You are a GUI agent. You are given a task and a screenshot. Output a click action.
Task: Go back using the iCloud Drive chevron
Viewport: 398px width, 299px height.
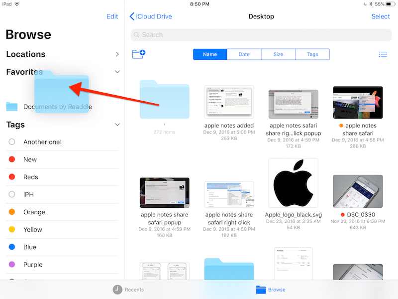click(x=132, y=16)
